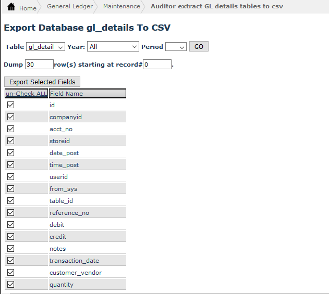The width and height of the screenshot is (329, 294).
Task: Toggle the companyid checkbox
Action: [x=10, y=117]
